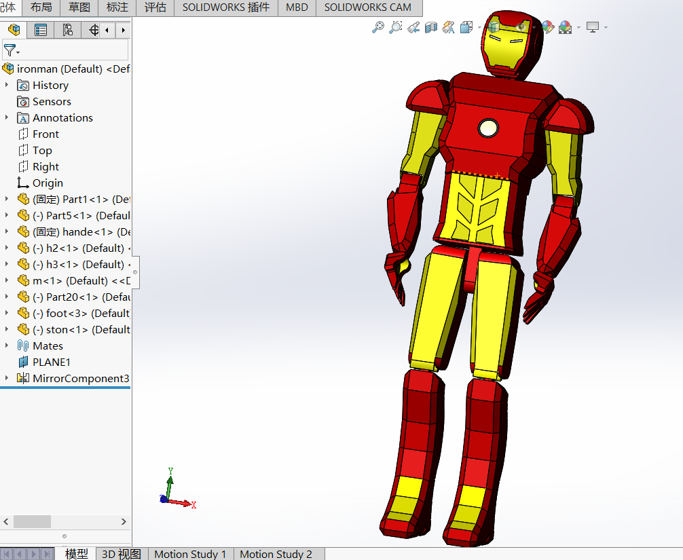Open the feature tree filter dropdown

12,51
